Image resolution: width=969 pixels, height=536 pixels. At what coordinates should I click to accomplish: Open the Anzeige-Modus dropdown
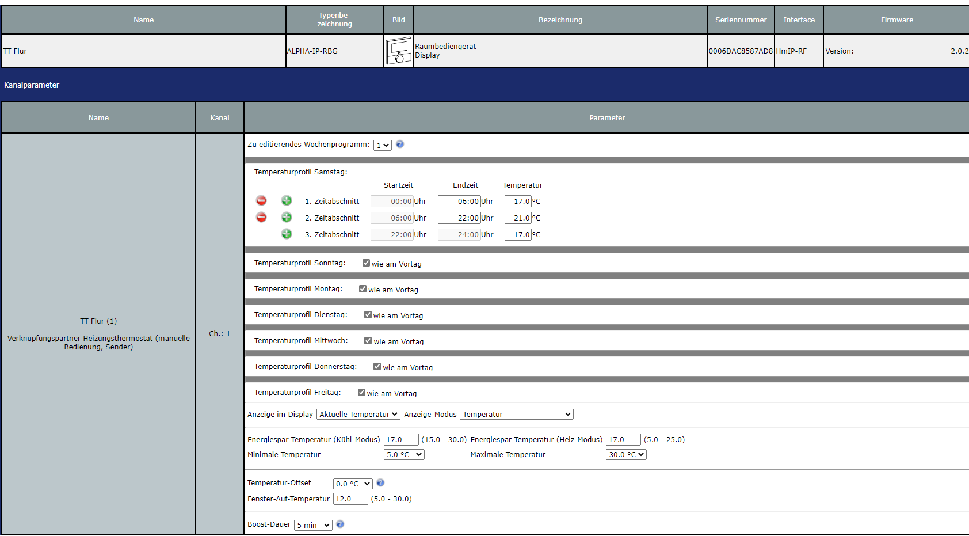[x=517, y=414]
